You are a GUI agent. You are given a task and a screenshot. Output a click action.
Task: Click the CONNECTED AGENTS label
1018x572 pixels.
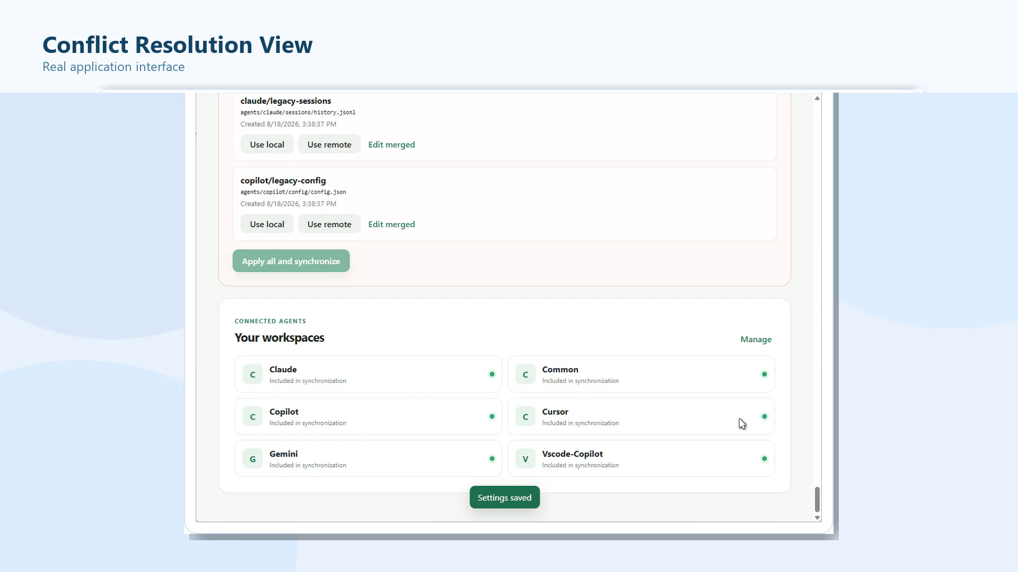(270, 321)
